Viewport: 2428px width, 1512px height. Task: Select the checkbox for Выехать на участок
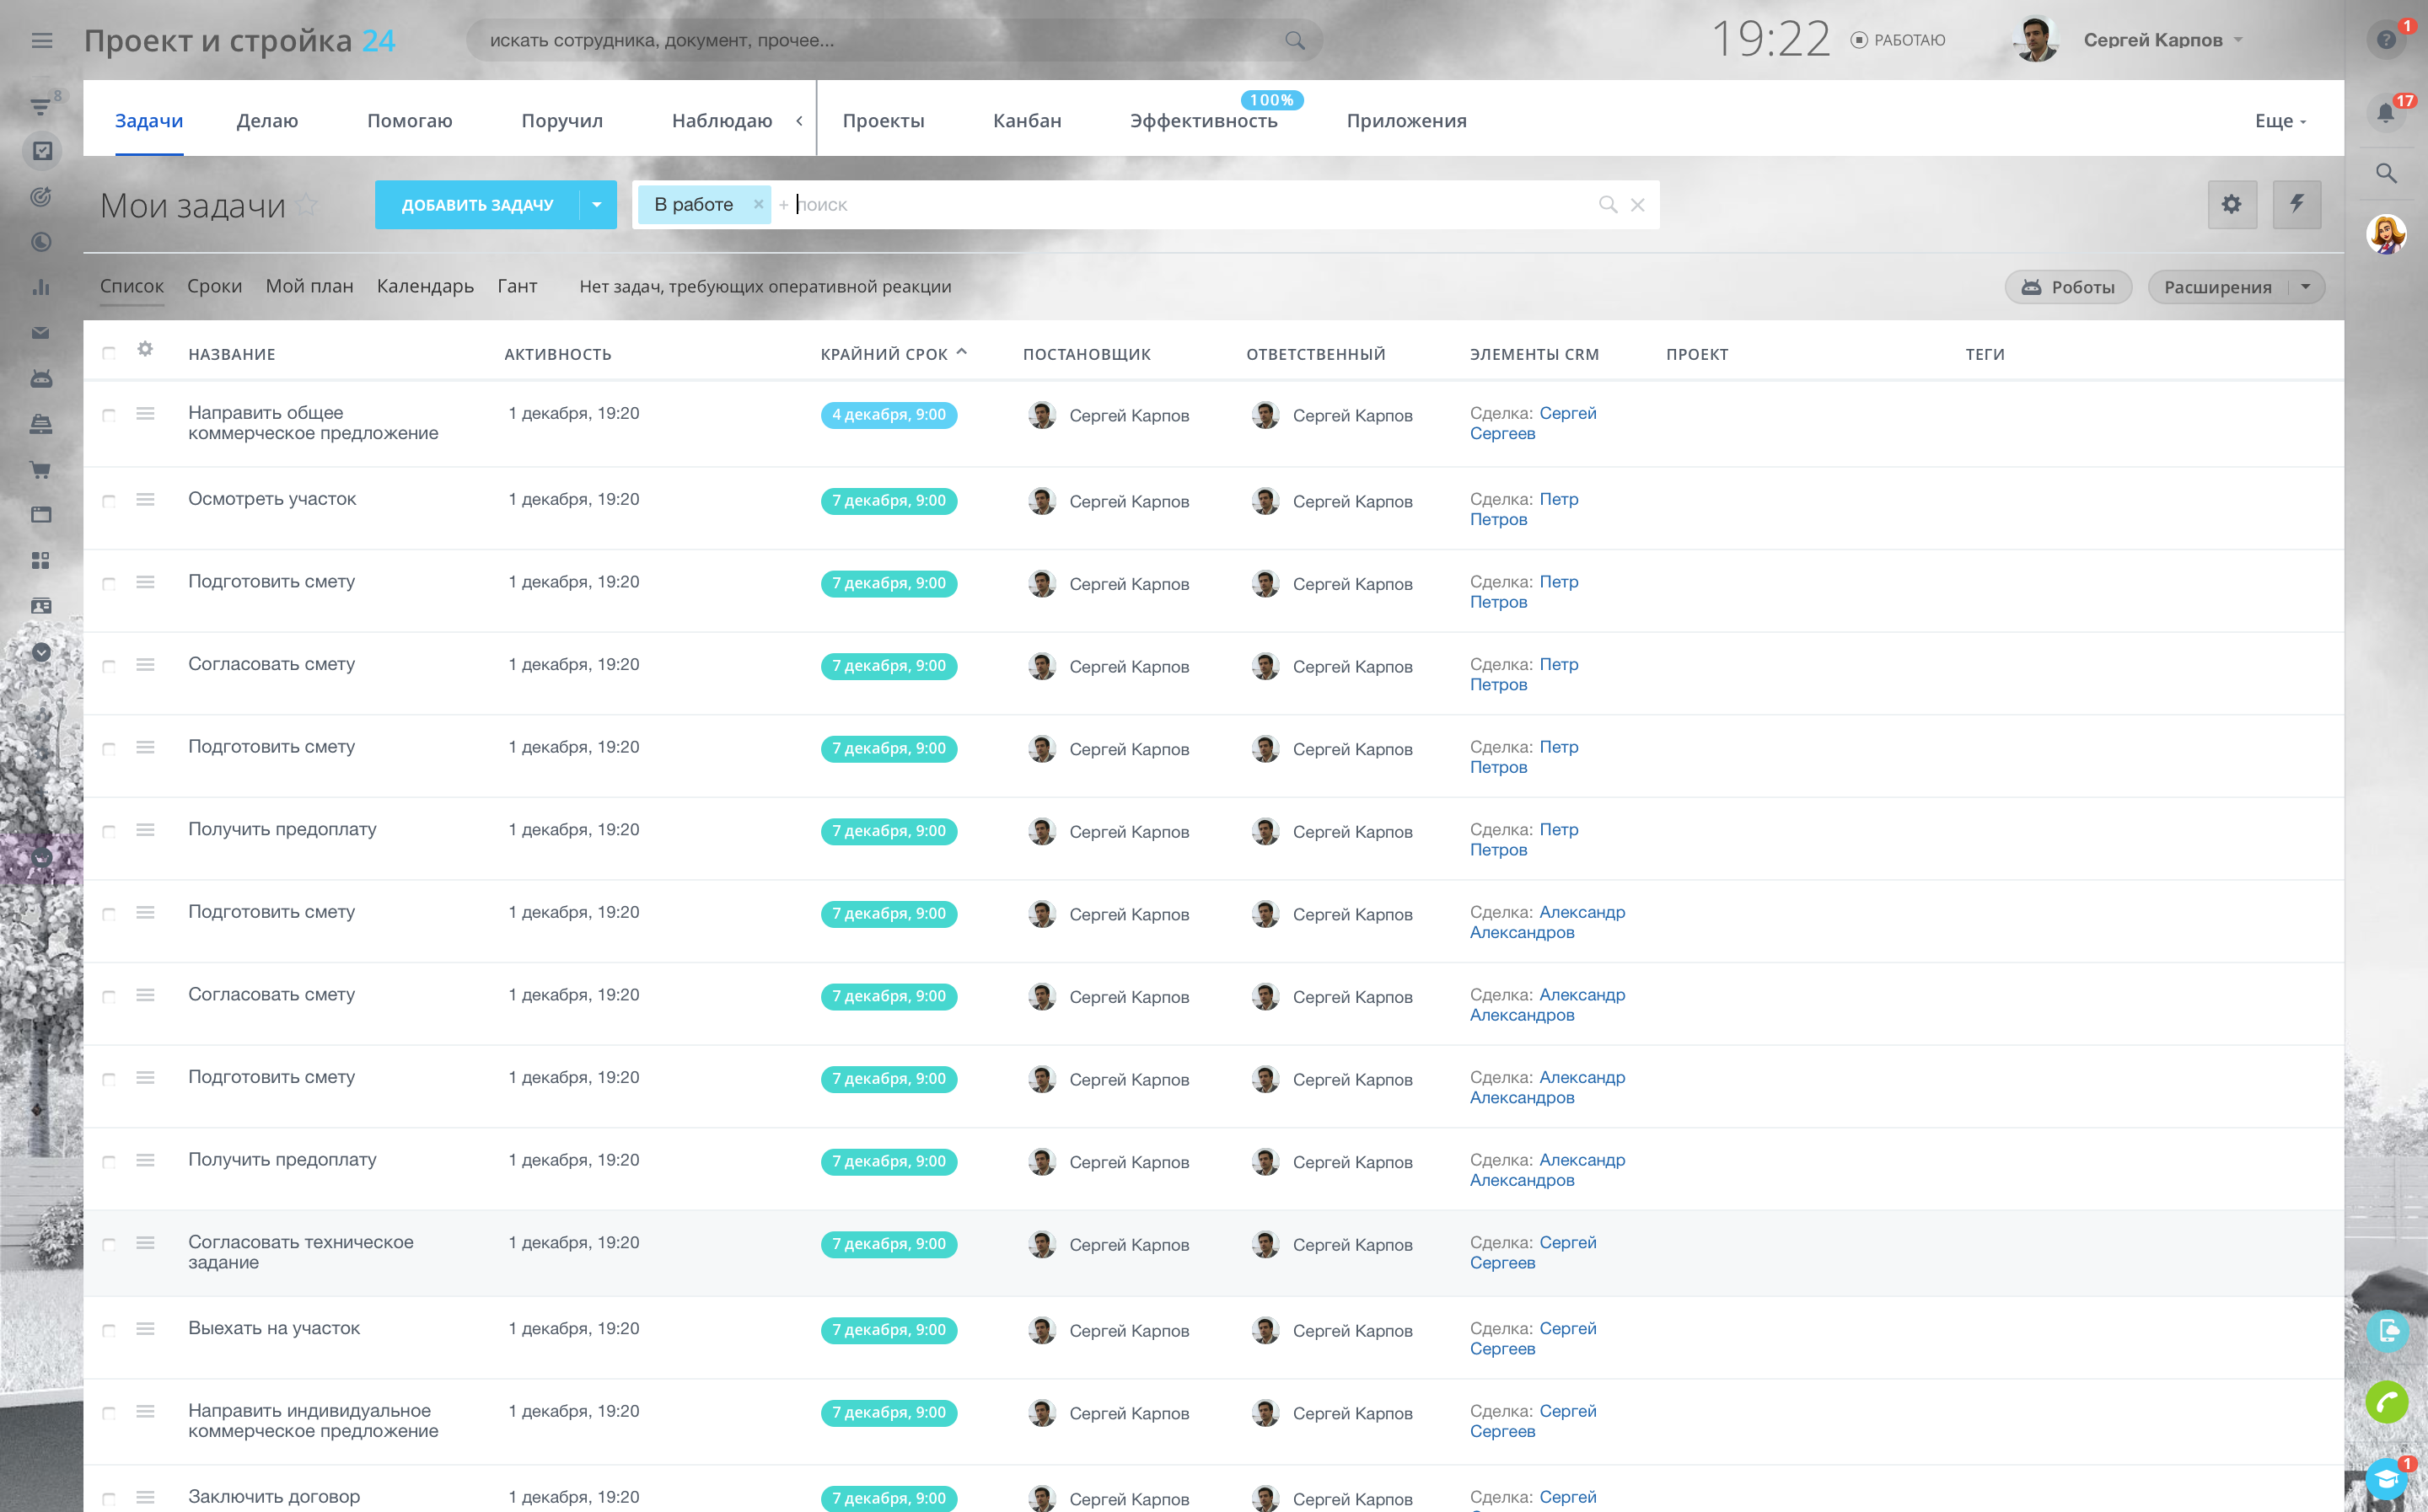click(109, 1330)
